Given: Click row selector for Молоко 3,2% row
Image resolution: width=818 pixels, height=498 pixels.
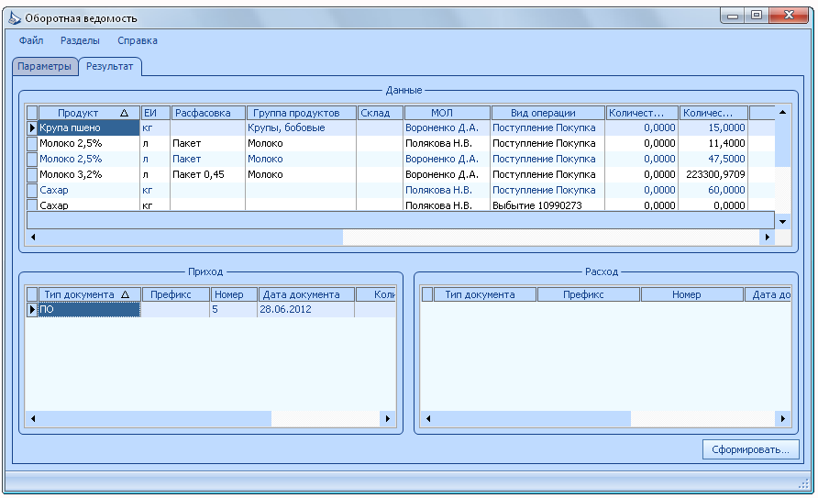Looking at the screenshot, I should click(x=32, y=174).
